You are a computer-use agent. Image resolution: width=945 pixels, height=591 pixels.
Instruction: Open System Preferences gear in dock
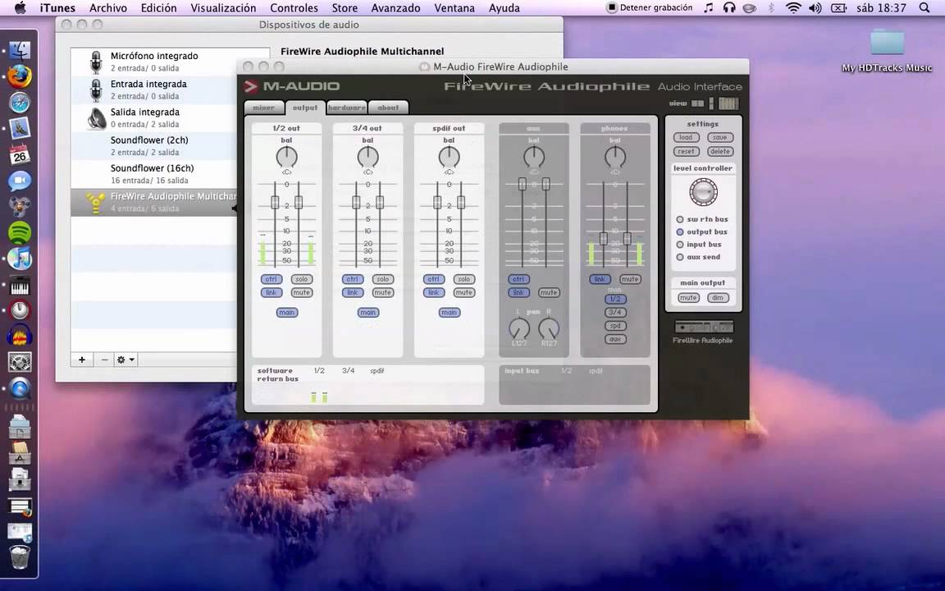point(20,363)
